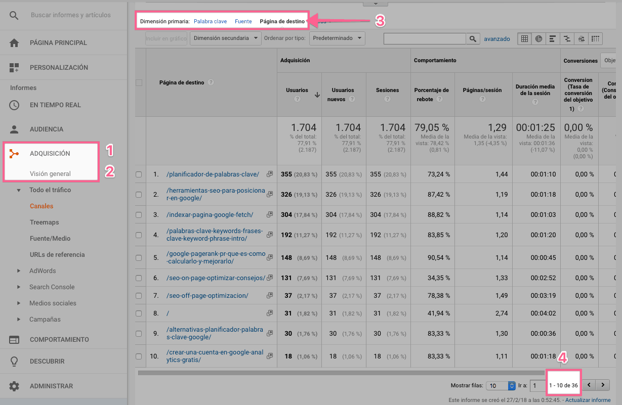Go to the next page of results
622x405 pixels.
602,385
